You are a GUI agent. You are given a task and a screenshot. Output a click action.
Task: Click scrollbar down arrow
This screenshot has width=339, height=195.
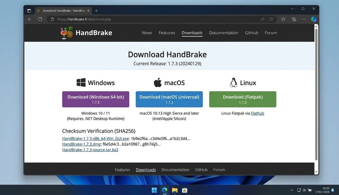click(316, 172)
